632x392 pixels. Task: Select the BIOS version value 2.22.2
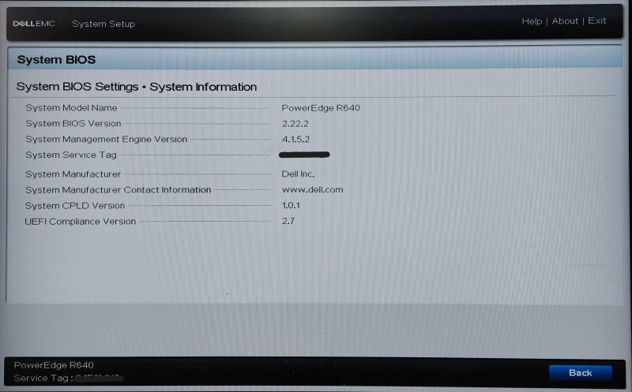(x=295, y=124)
